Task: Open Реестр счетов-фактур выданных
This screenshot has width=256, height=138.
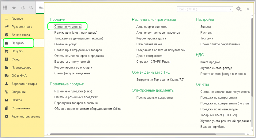Action: (x=223, y=74)
